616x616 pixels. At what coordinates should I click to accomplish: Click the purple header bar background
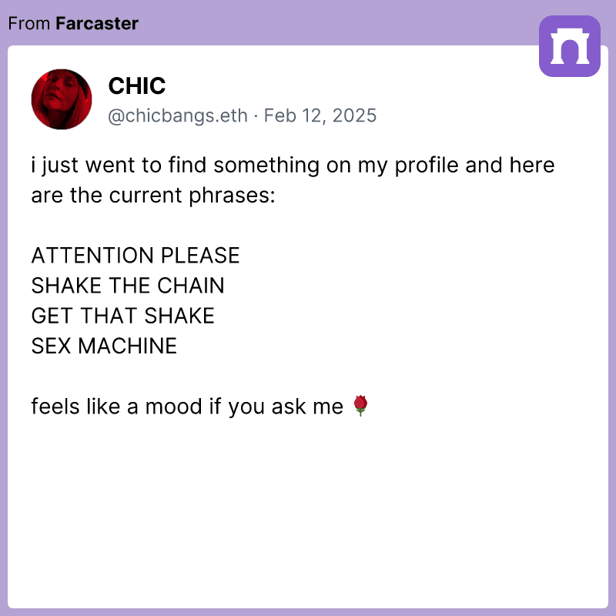[x=314, y=23]
